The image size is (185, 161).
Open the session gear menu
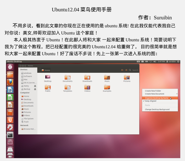pos(178,62)
